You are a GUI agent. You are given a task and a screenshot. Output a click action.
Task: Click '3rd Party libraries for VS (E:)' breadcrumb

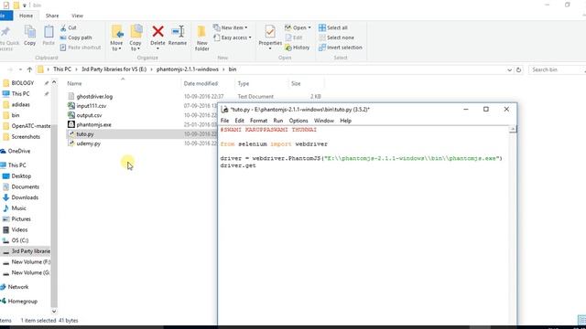114,69
